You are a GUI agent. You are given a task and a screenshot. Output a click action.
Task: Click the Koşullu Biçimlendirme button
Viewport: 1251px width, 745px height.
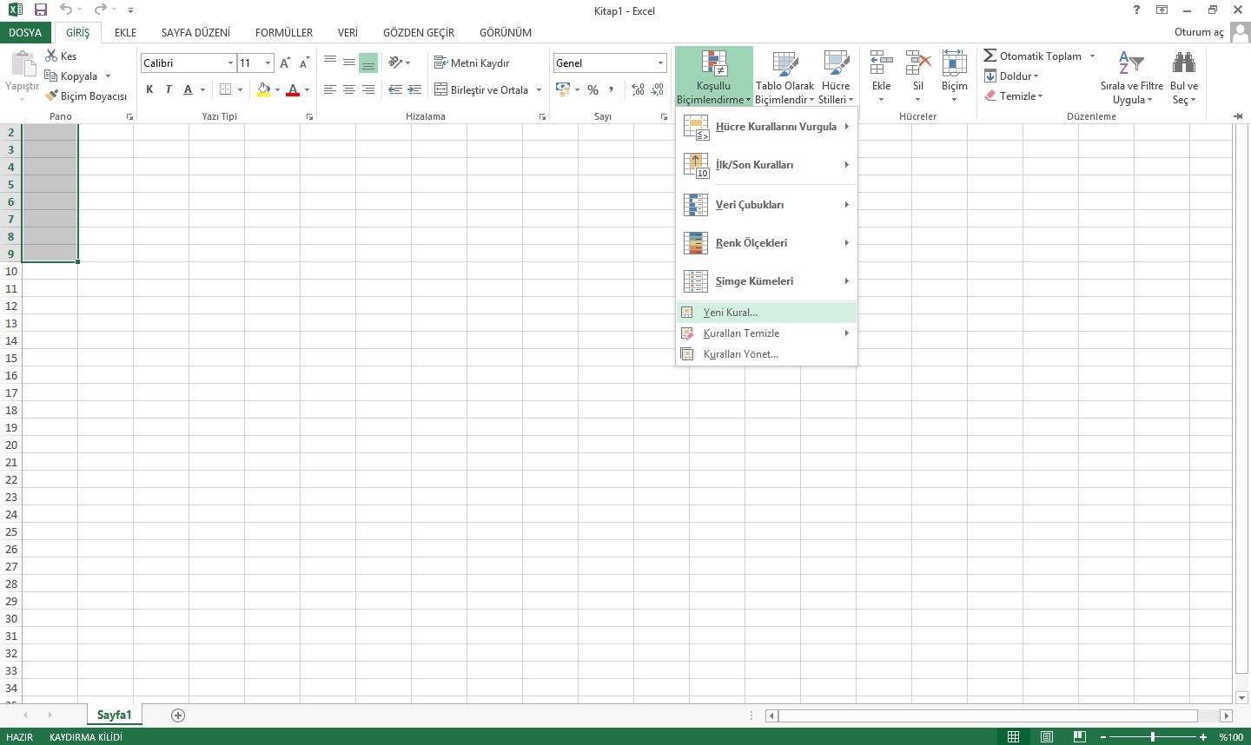(x=713, y=76)
